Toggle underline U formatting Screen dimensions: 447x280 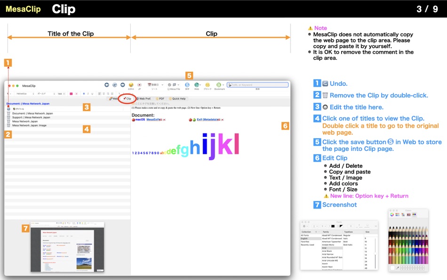pos(92,94)
